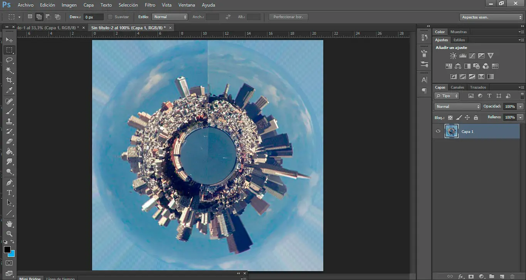Select the Crop tool
Viewport: 526px width, 280px height.
10,80
